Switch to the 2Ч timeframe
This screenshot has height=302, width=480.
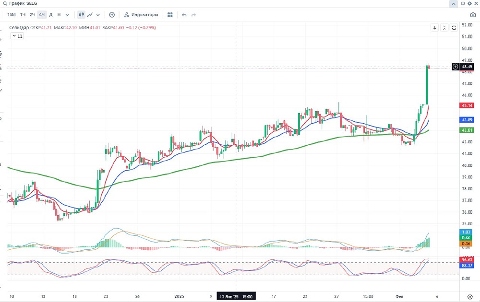[32, 15]
